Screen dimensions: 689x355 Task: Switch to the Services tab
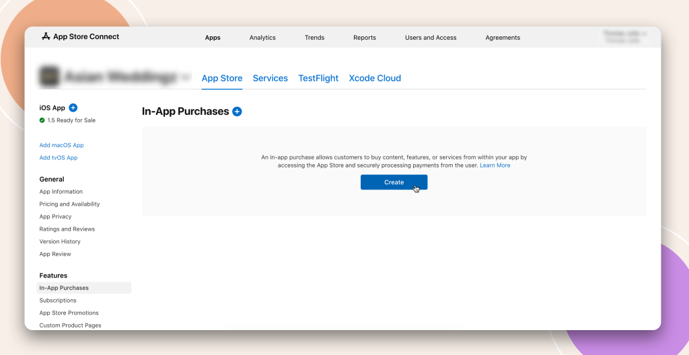tap(270, 78)
